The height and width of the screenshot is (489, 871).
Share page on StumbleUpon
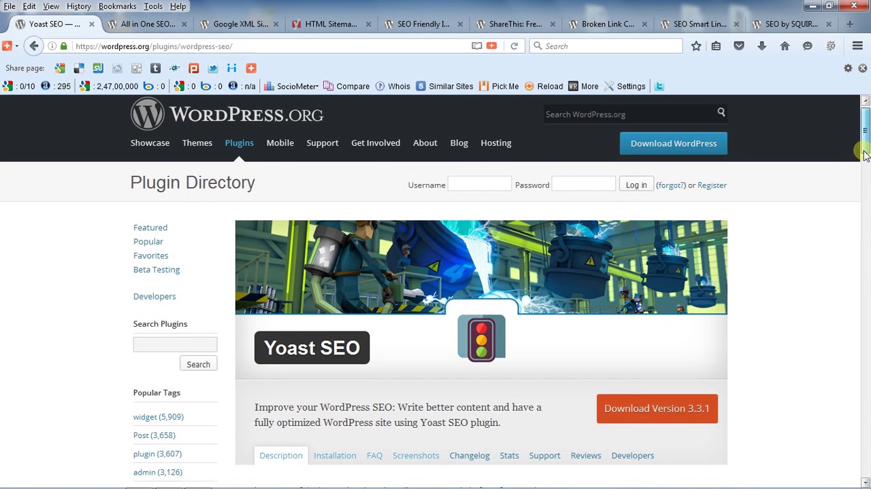pyautogui.click(x=98, y=68)
